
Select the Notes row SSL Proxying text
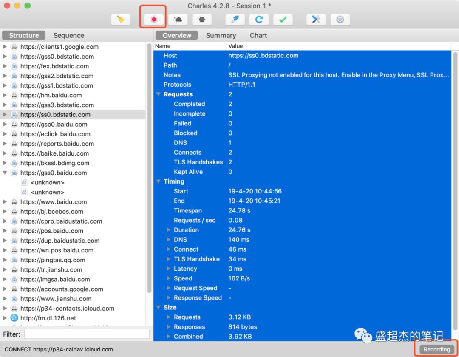click(338, 75)
